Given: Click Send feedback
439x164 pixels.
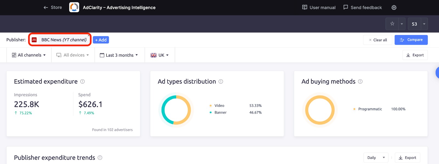Looking at the screenshot, I should [362, 8].
